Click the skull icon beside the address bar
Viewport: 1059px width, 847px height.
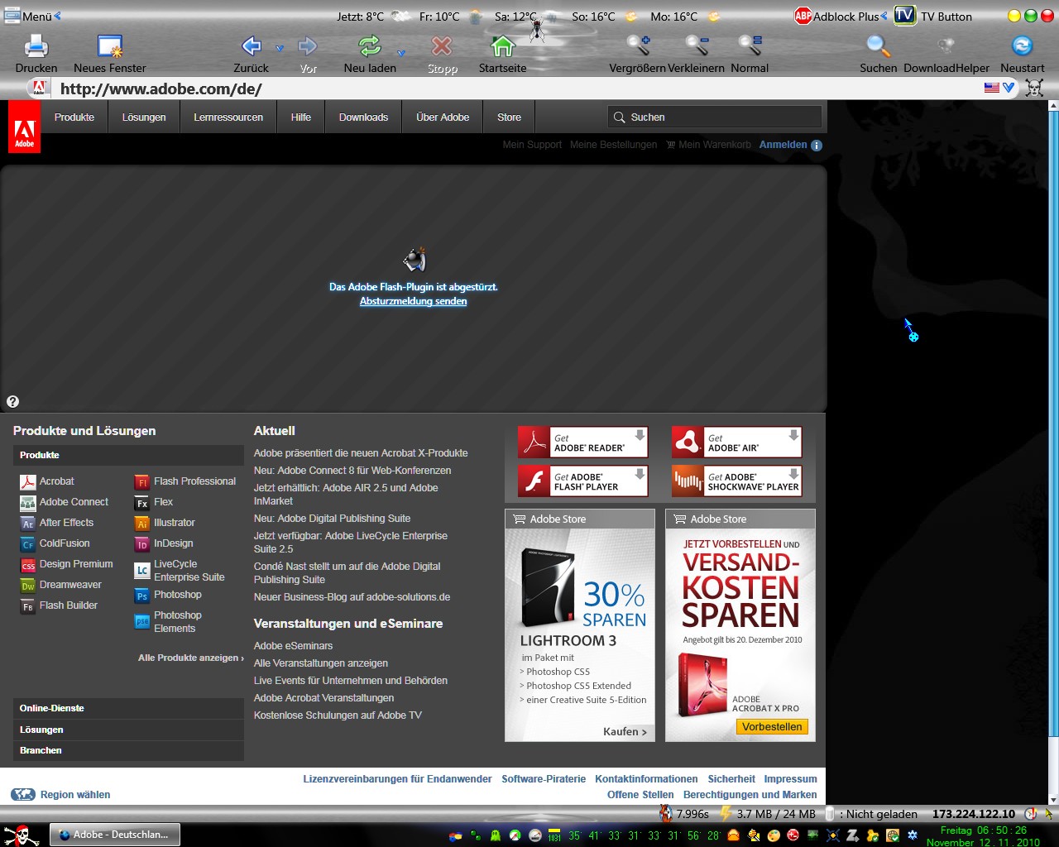click(x=1034, y=87)
